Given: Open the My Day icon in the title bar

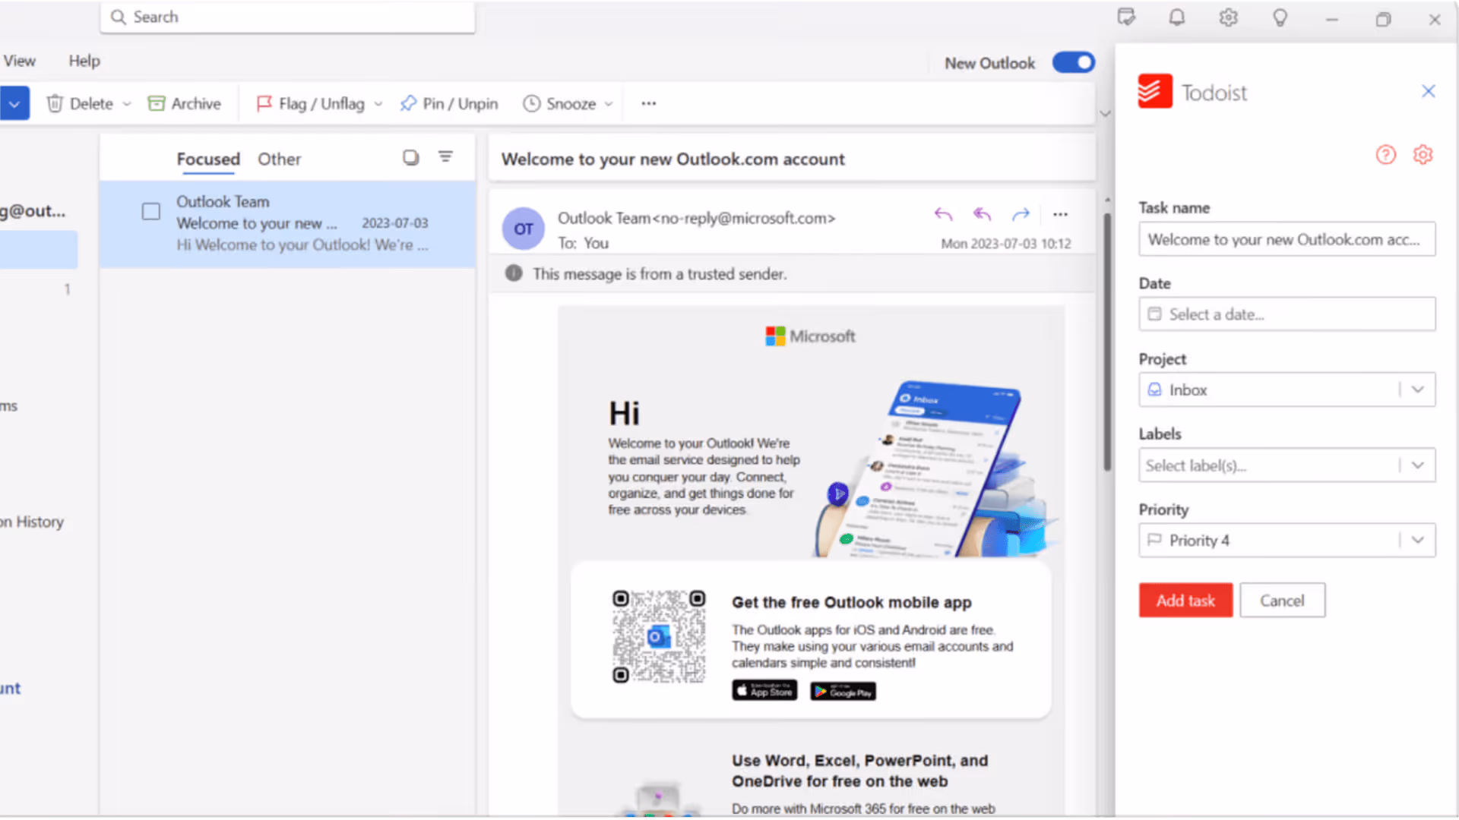Looking at the screenshot, I should [1126, 17].
